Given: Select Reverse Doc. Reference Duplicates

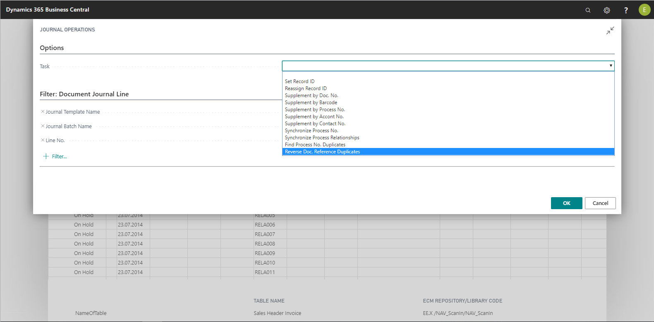Looking at the screenshot, I should [x=322, y=152].
